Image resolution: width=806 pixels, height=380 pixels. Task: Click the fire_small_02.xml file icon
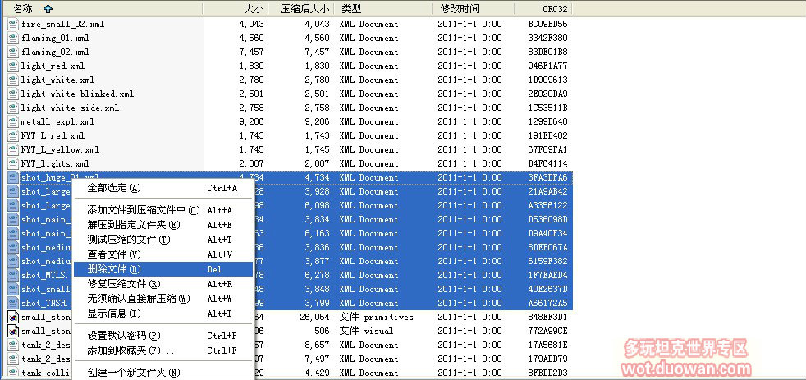(x=13, y=25)
